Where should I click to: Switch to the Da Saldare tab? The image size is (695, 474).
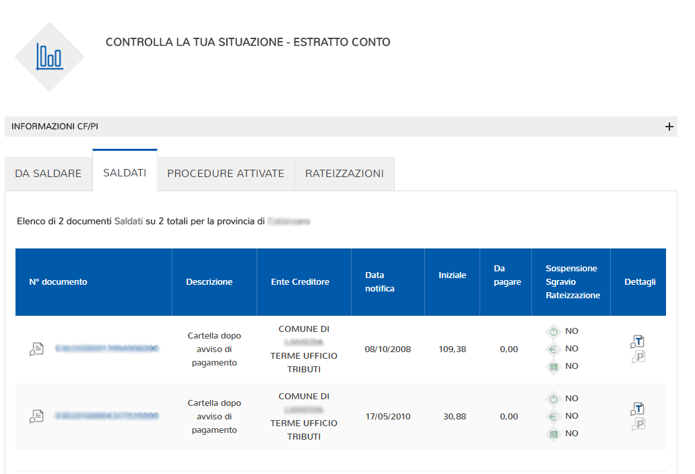click(x=48, y=174)
